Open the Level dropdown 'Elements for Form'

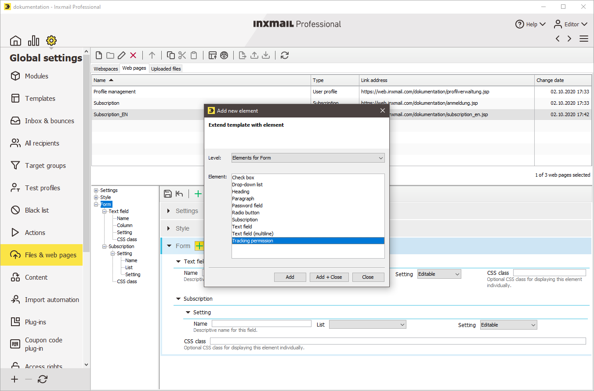pos(308,158)
